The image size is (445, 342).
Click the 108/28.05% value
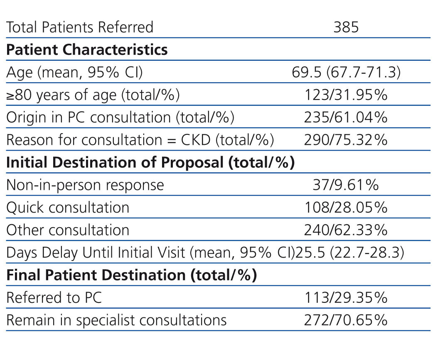click(x=346, y=207)
